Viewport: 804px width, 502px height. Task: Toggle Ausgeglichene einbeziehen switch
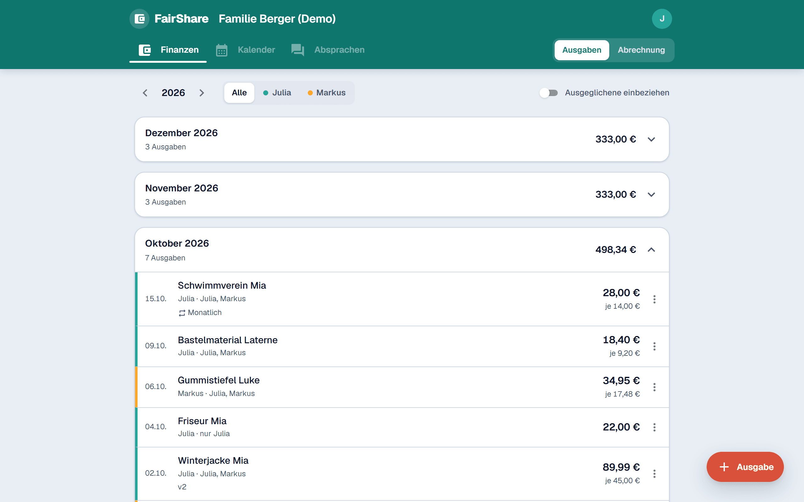point(548,93)
